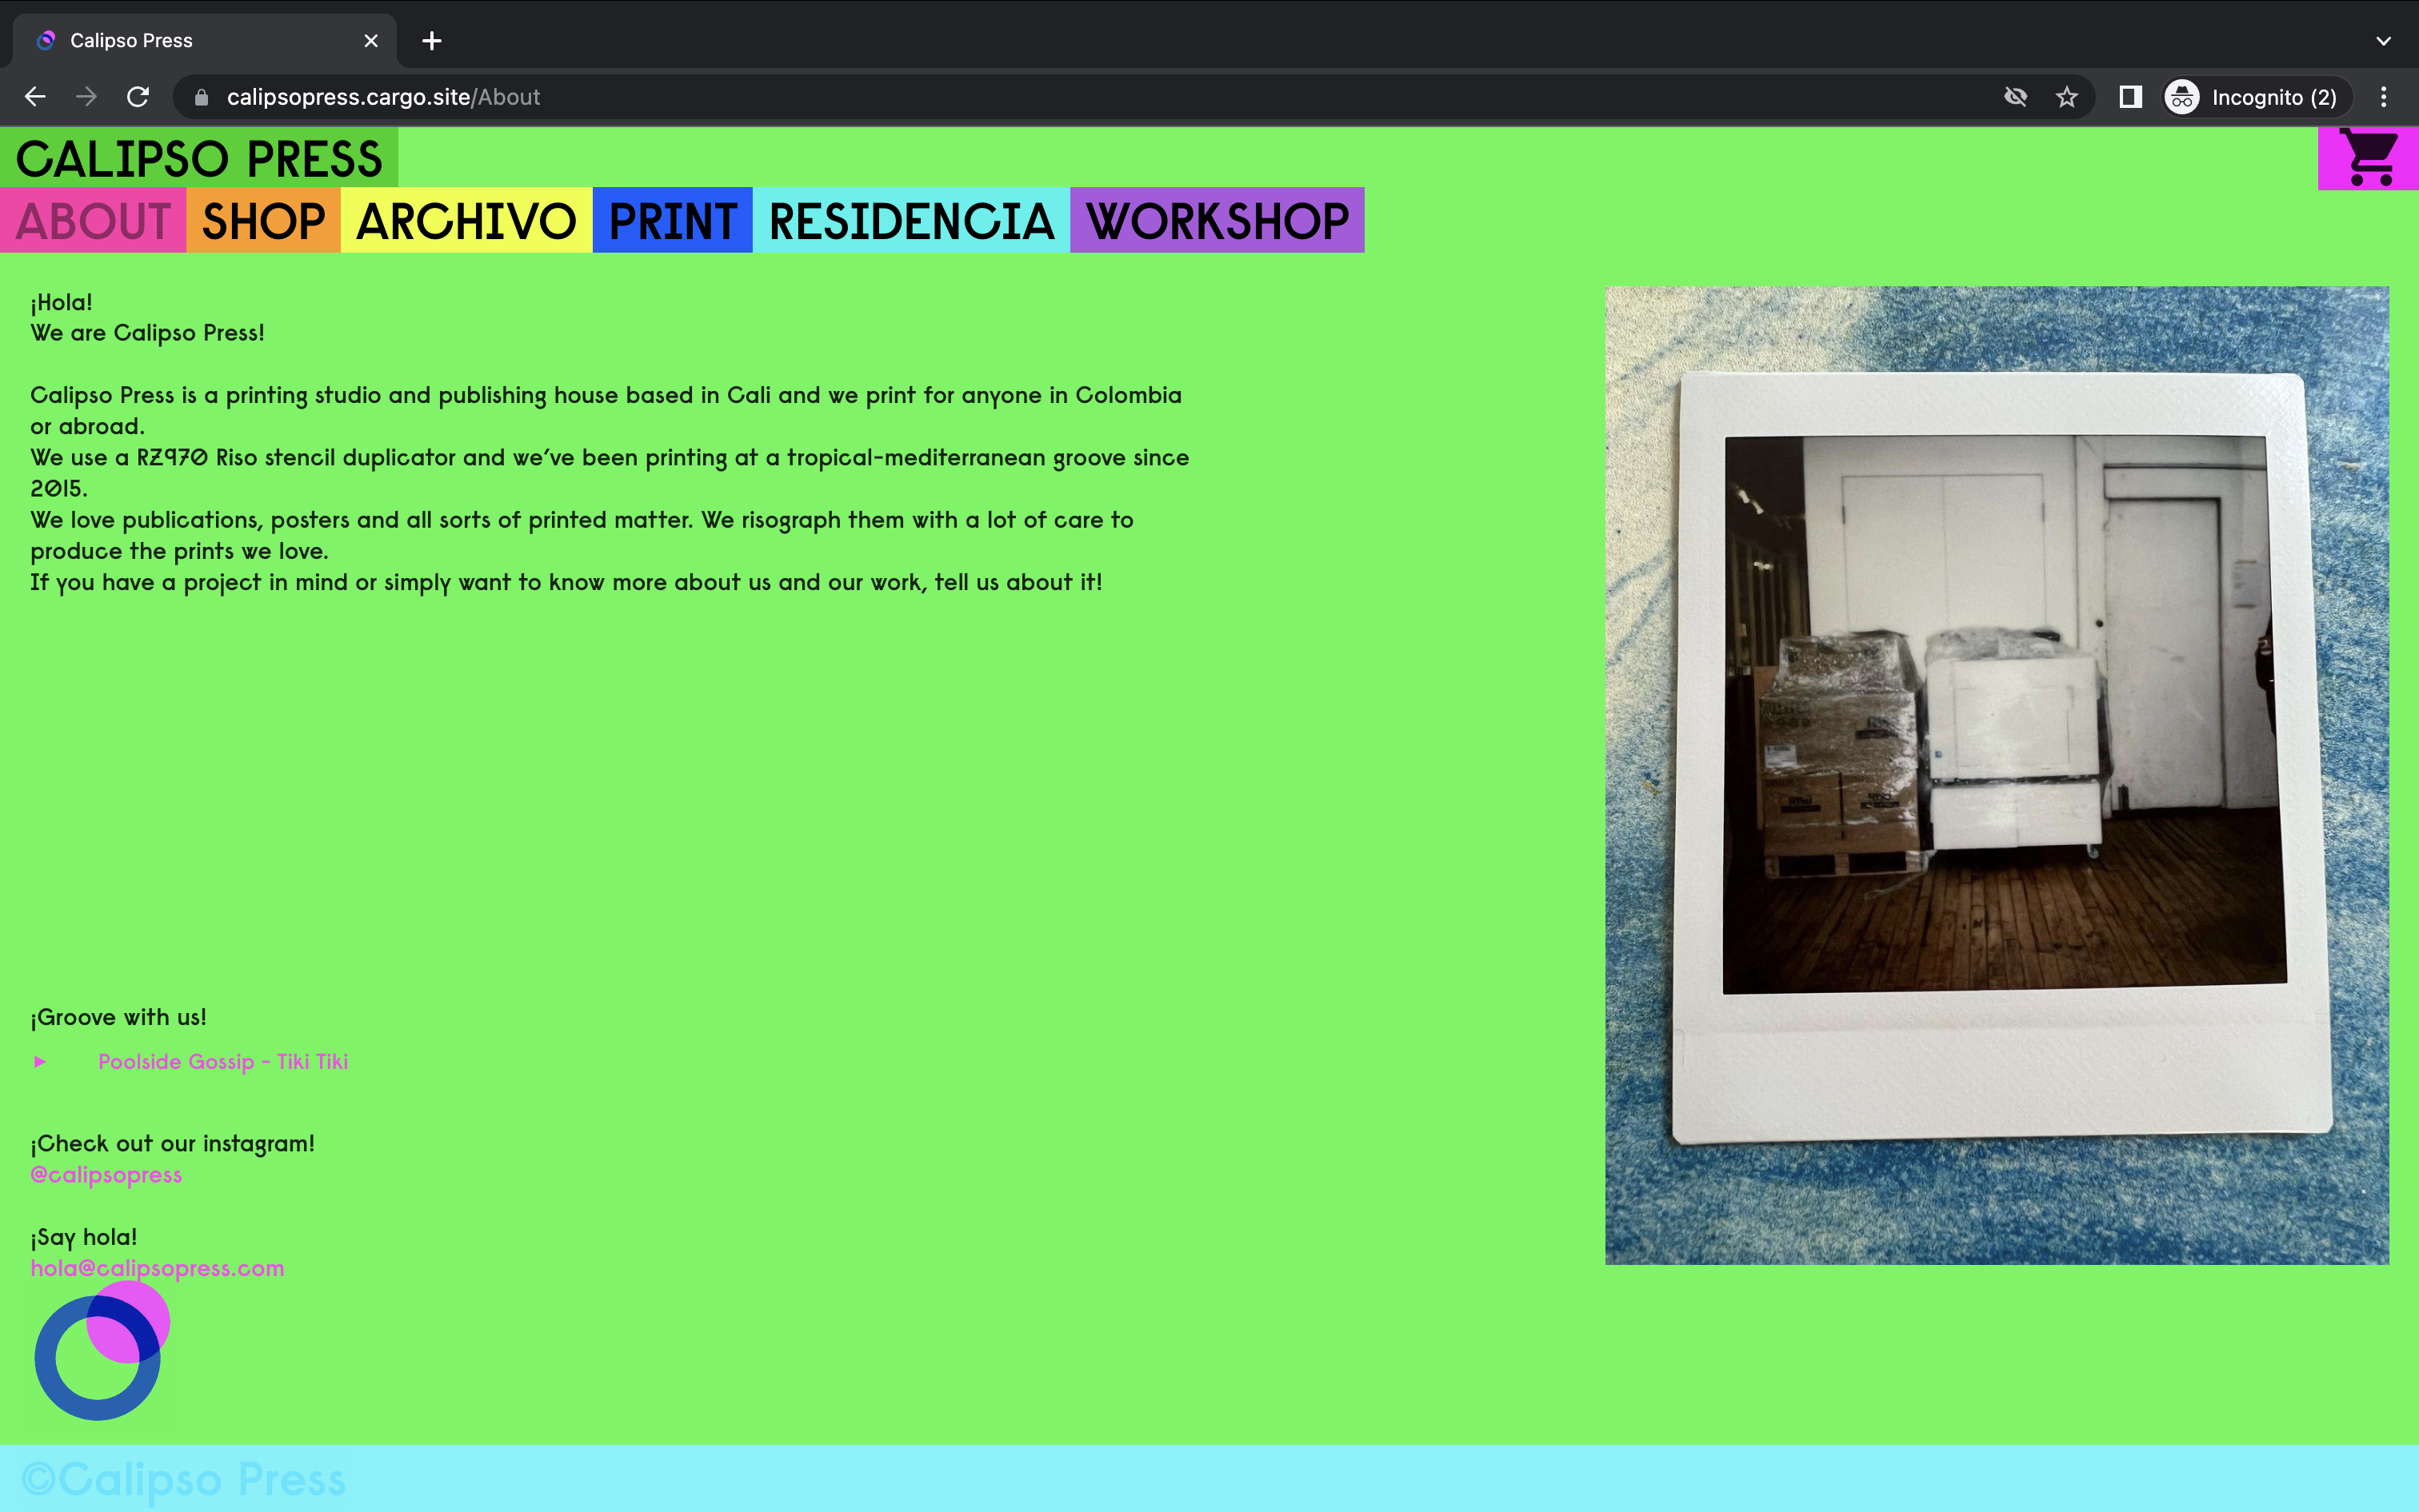
Task: Open Poolside Gossip - Tiki Tiki link
Action: (x=223, y=1062)
